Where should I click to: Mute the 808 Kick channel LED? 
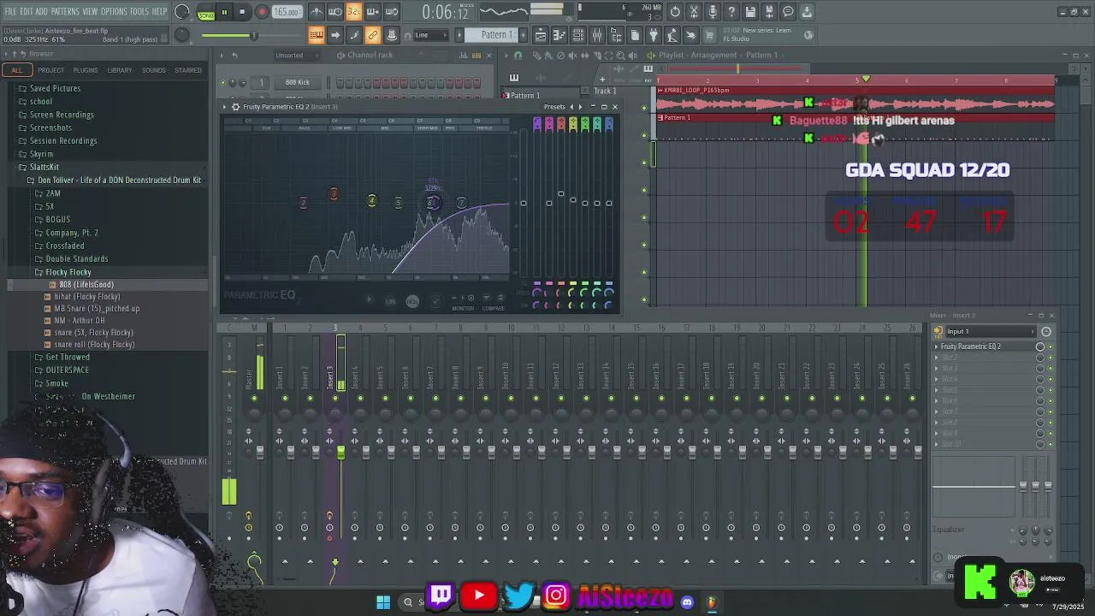[223, 83]
